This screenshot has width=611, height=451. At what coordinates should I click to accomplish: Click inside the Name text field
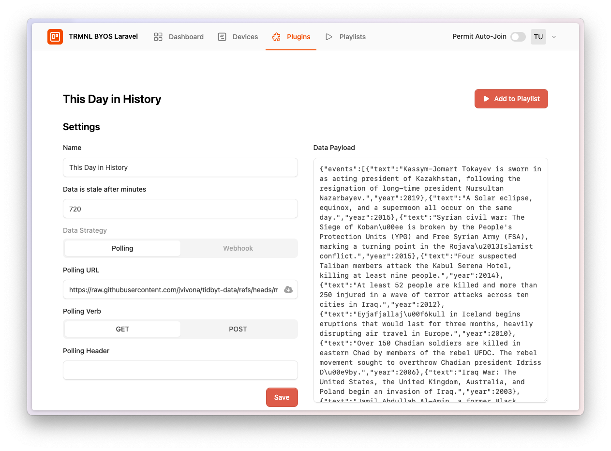click(180, 167)
